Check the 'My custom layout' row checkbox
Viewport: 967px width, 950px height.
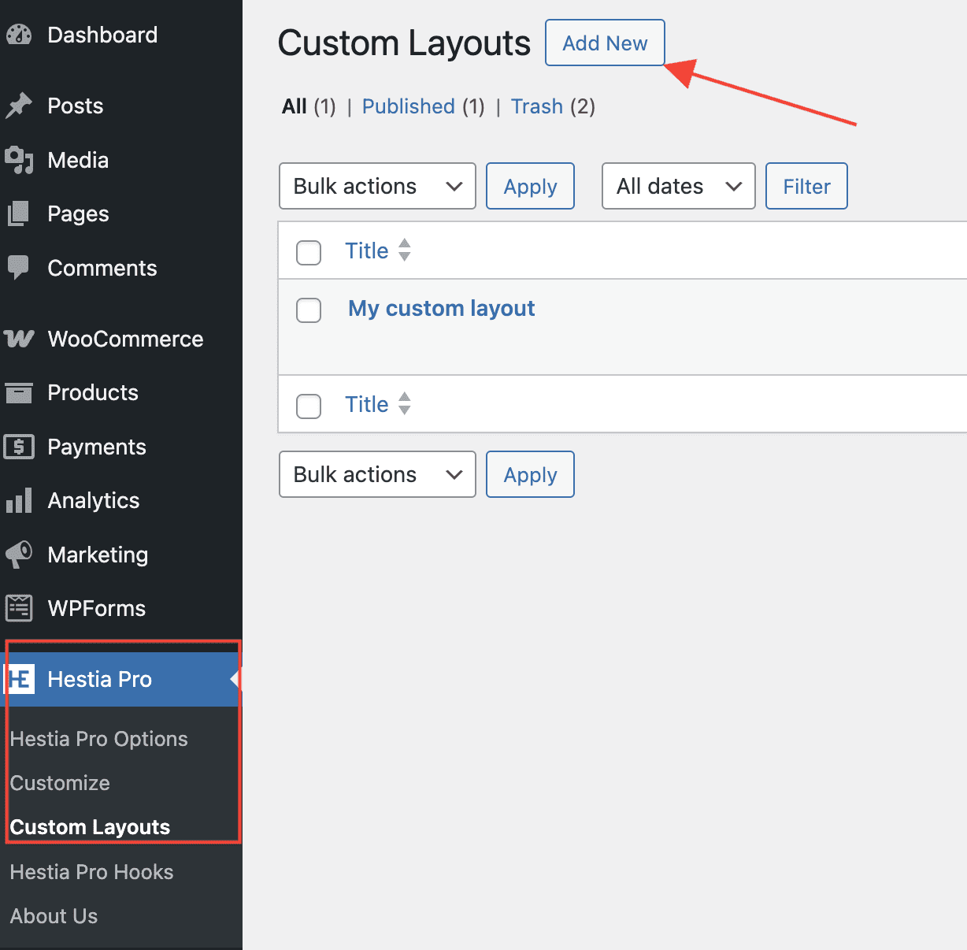click(x=309, y=310)
